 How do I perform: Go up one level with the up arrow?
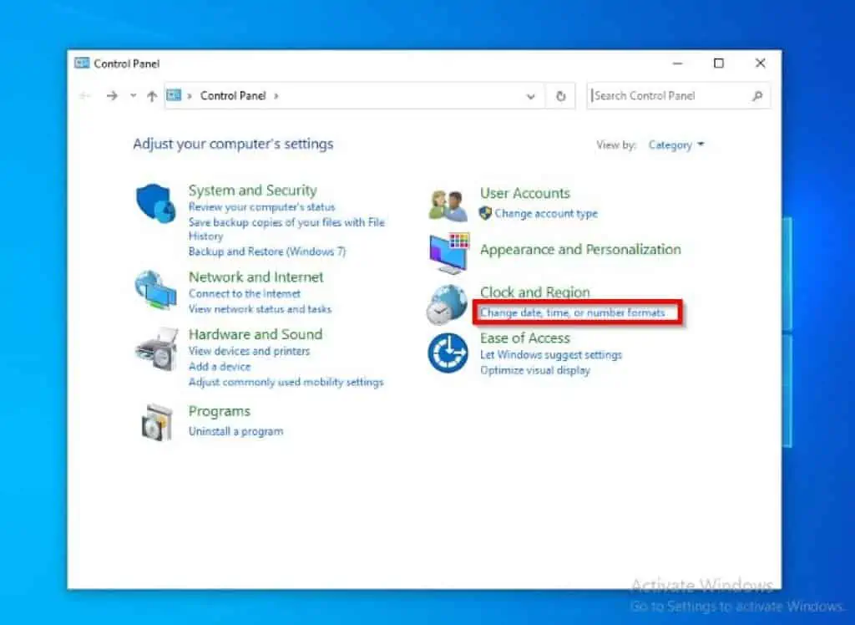152,96
